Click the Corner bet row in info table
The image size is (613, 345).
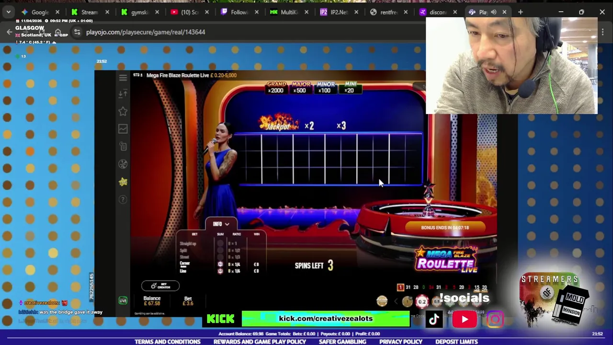(219, 264)
